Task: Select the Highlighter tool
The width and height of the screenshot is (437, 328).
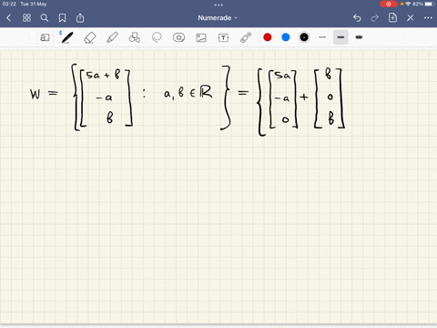Action: (112, 37)
